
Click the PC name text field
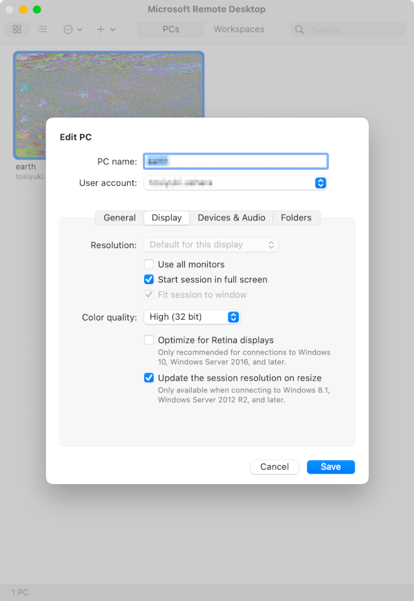235,162
